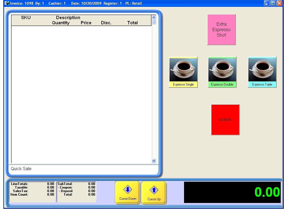This screenshot has height=209, width=284.
Task: Select the Quantity column header
Action: click(x=61, y=23)
